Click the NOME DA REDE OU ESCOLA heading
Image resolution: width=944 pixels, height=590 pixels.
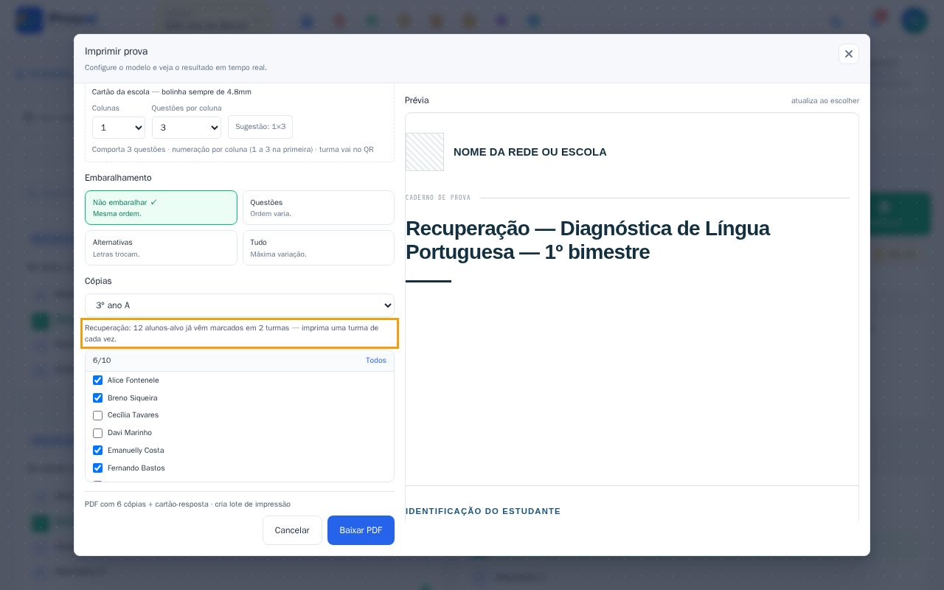pos(530,152)
